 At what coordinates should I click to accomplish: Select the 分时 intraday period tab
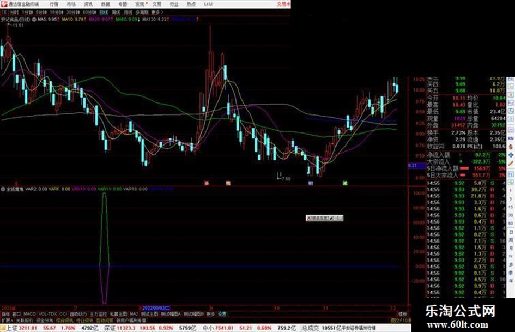[x=14, y=13]
